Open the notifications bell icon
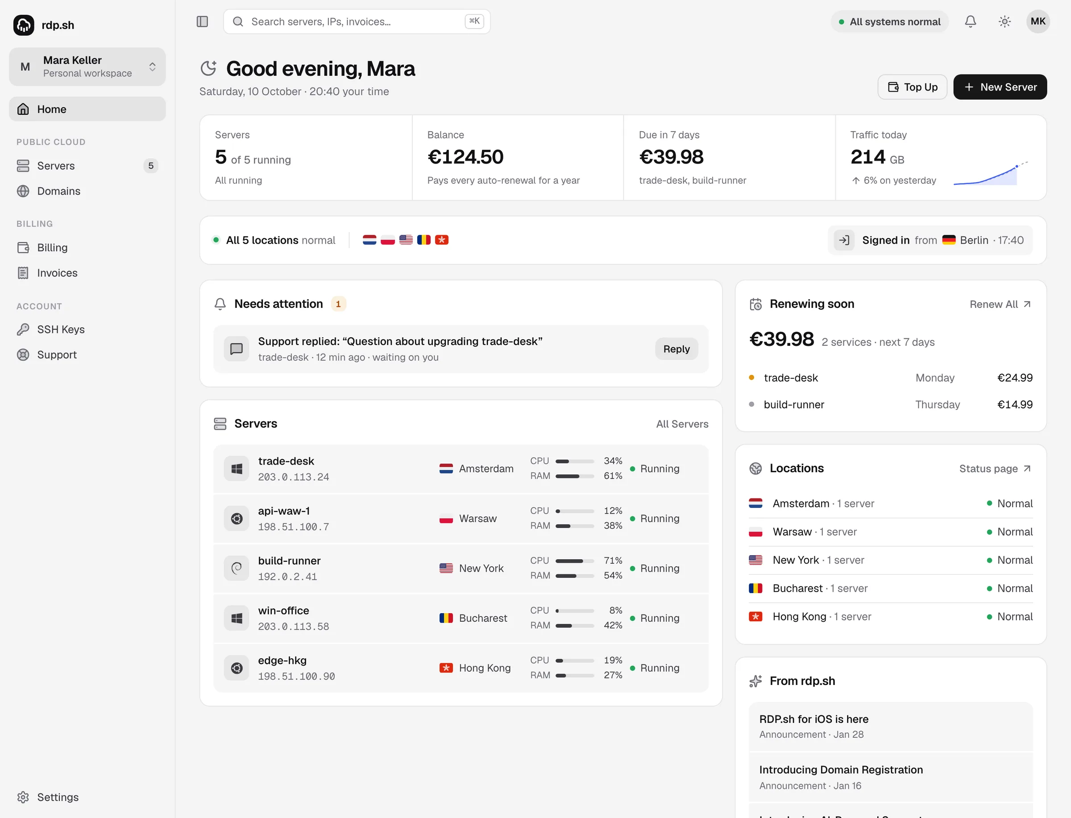 pos(970,21)
